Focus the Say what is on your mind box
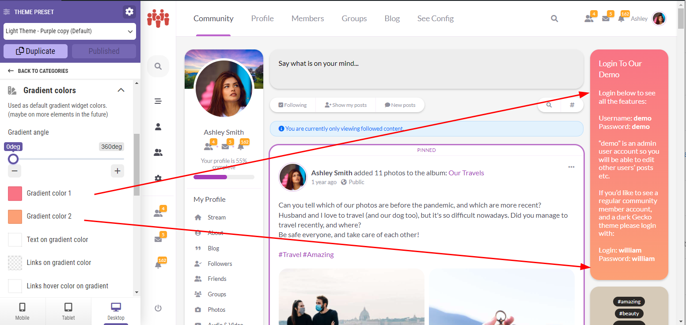 [427, 69]
